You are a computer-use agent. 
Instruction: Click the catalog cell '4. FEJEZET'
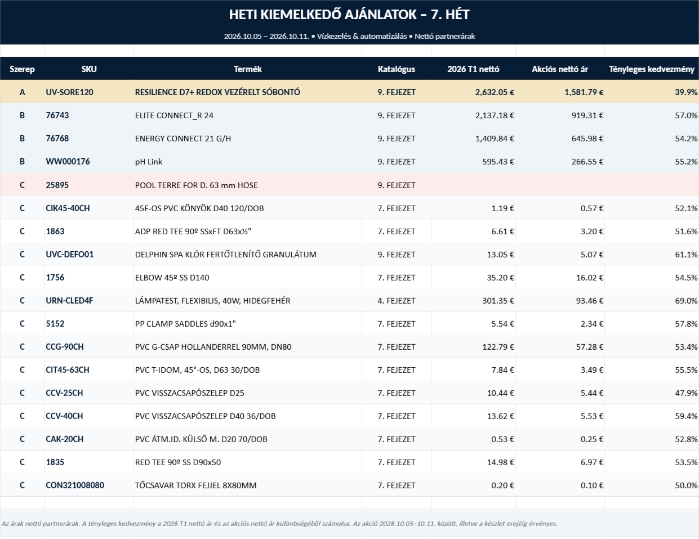(397, 301)
